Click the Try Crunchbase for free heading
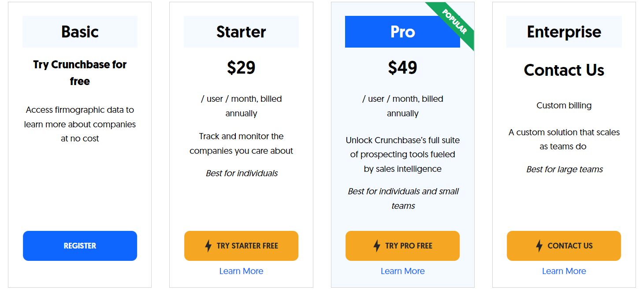 pos(80,73)
